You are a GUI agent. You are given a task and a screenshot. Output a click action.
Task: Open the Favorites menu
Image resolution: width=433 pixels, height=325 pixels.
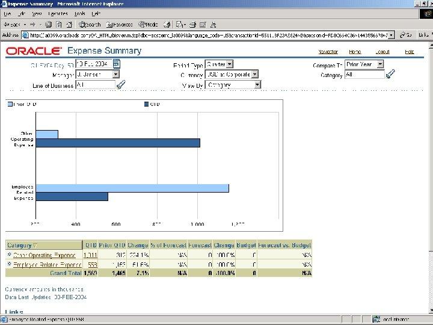[58, 13]
